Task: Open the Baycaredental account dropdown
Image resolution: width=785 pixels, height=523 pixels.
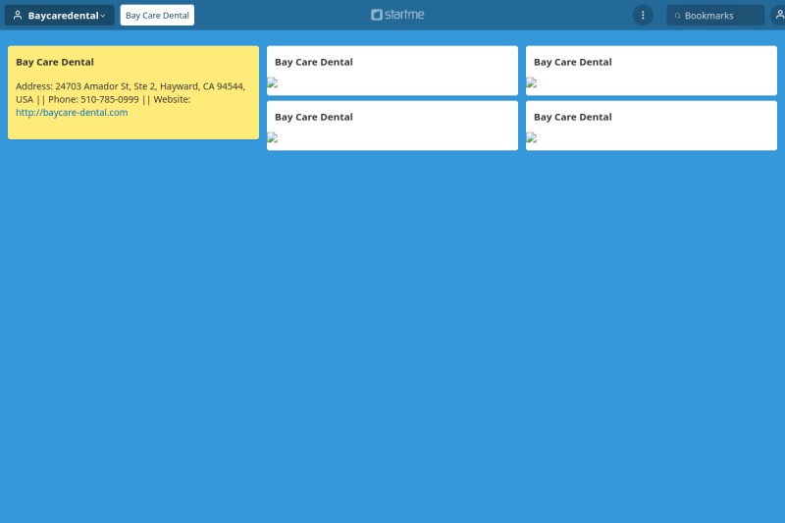Action: tap(60, 16)
